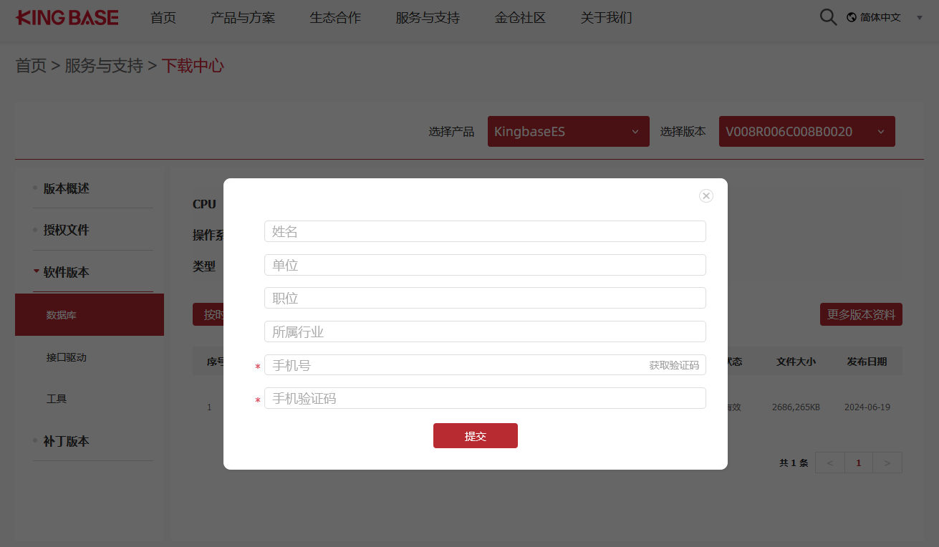Open the search magnifier icon
This screenshot has height=547, width=939.
pyautogui.click(x=828, y=17)
